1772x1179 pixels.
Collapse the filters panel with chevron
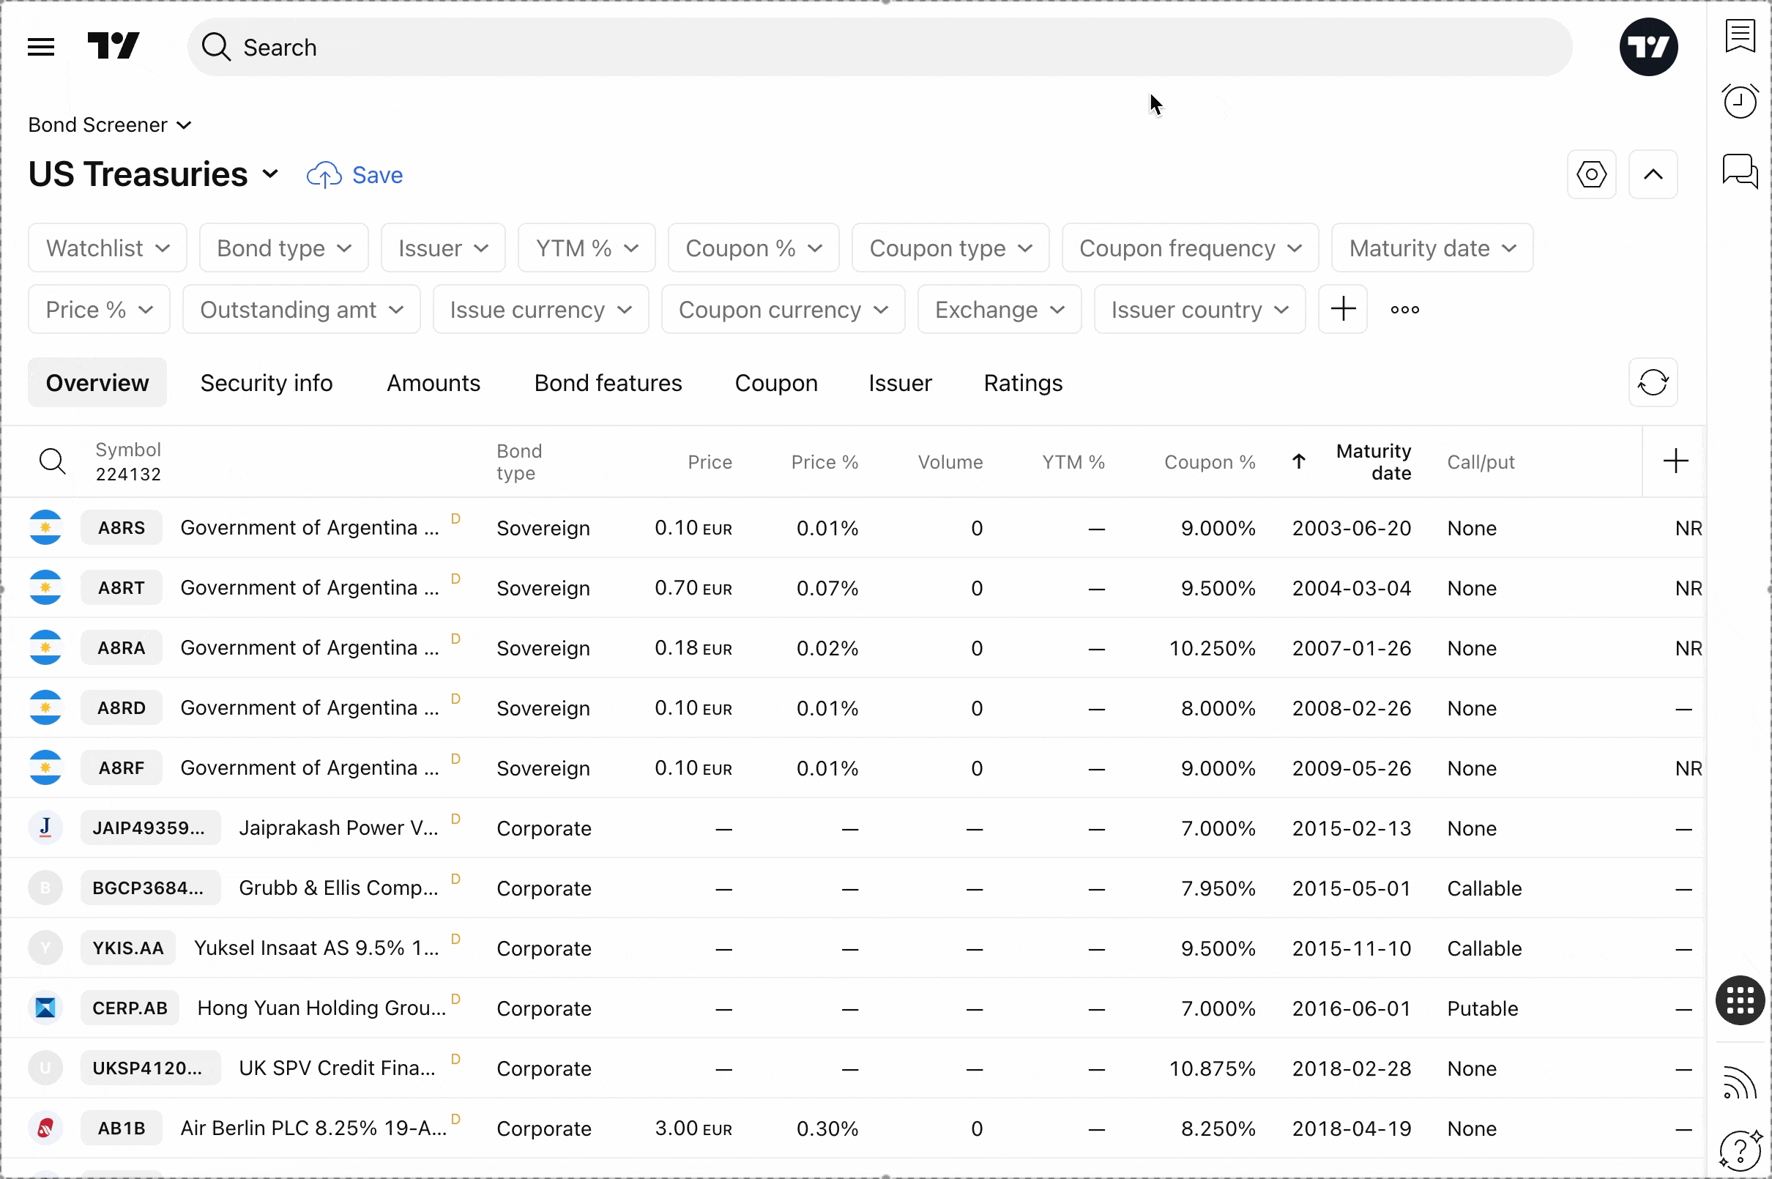pyautogui.click(x=1653, y=174)
